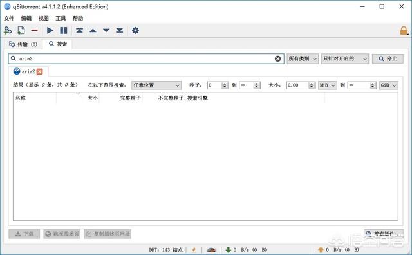Adjust the maximum size spinner arrows
The image size is (412, 255).
coord(373,85)
